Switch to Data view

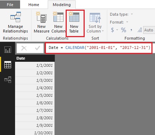pos(8,65)
